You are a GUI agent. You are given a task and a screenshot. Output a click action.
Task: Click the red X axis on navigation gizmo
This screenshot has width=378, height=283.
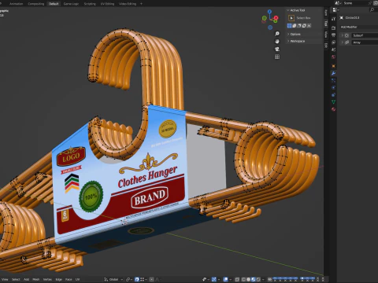[276, 18]
